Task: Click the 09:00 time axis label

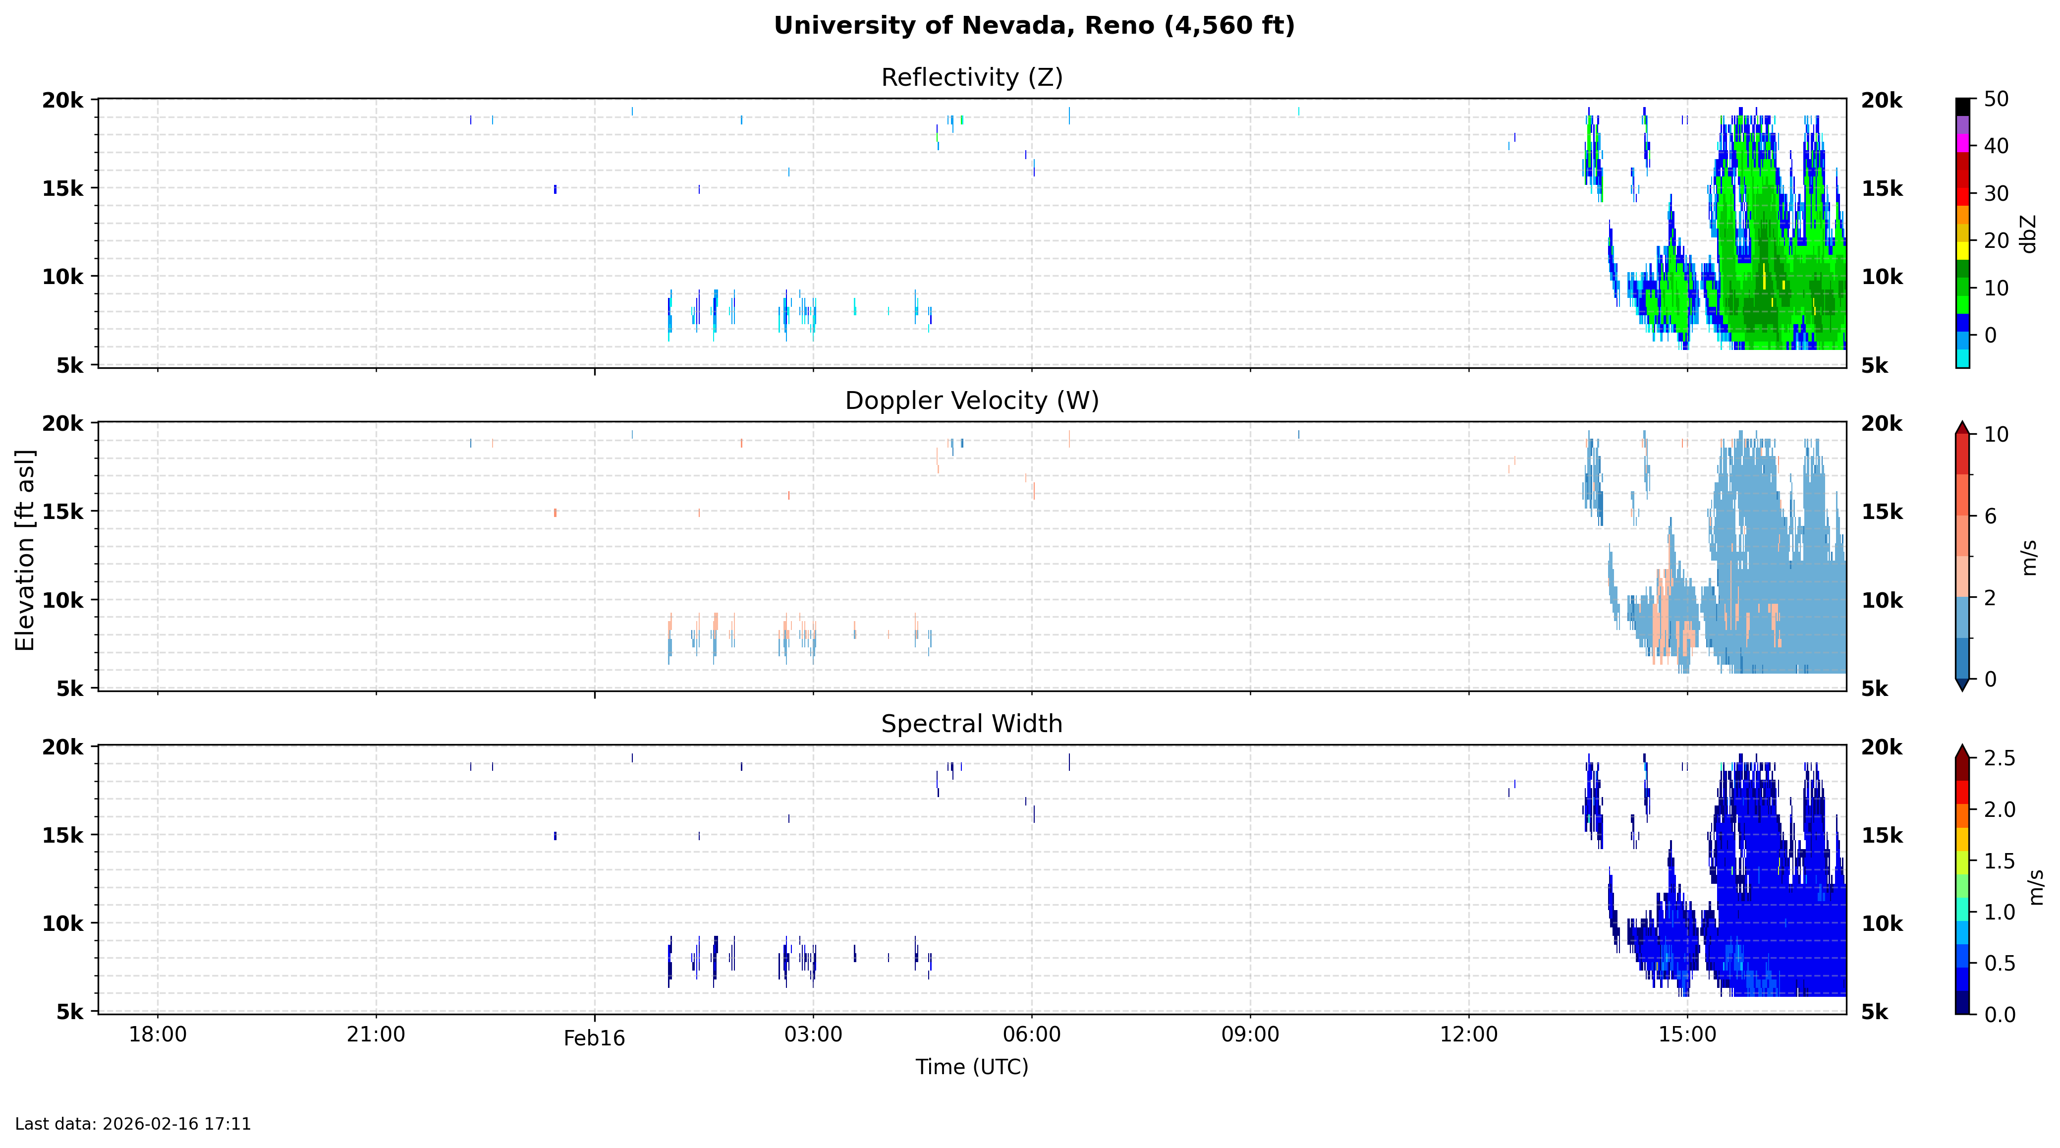Action: pos(1250,1034)
